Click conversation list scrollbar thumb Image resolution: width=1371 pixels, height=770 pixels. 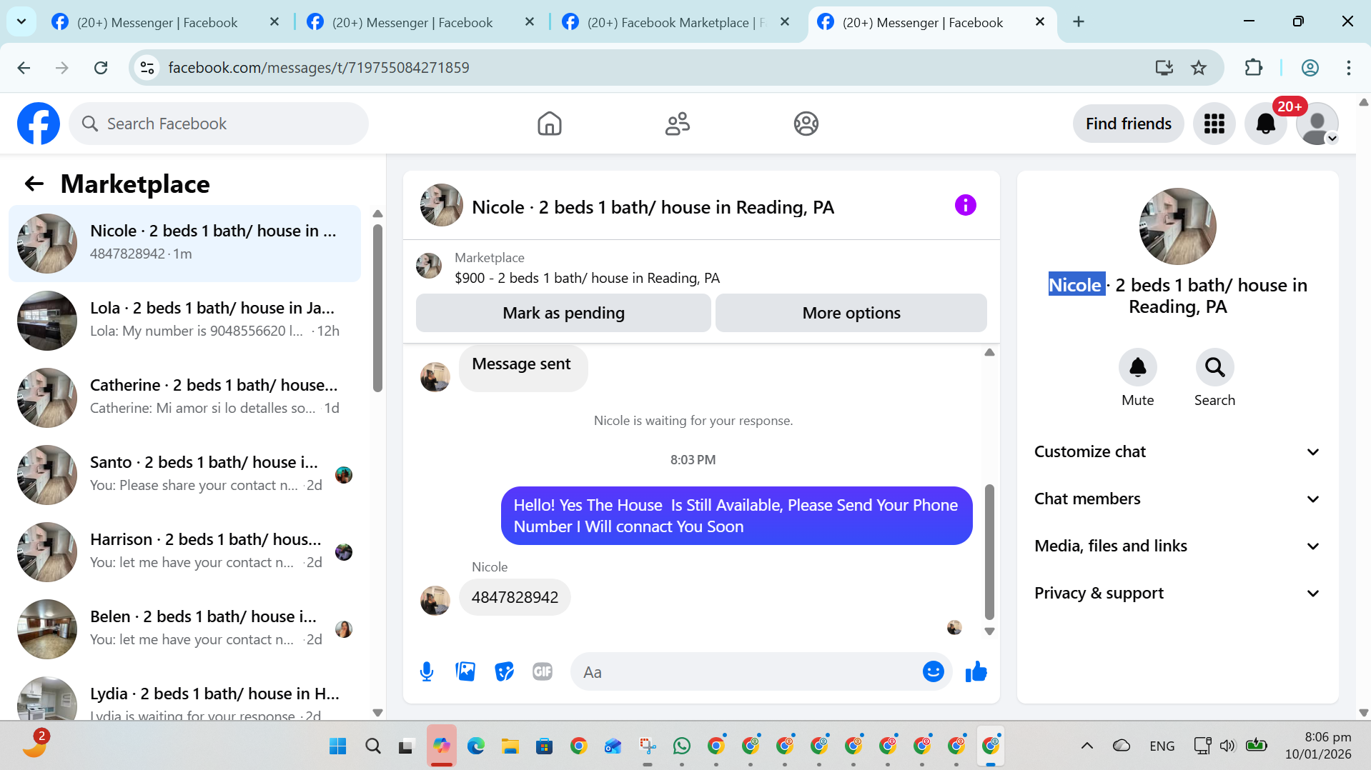click(x=377, y=307)
